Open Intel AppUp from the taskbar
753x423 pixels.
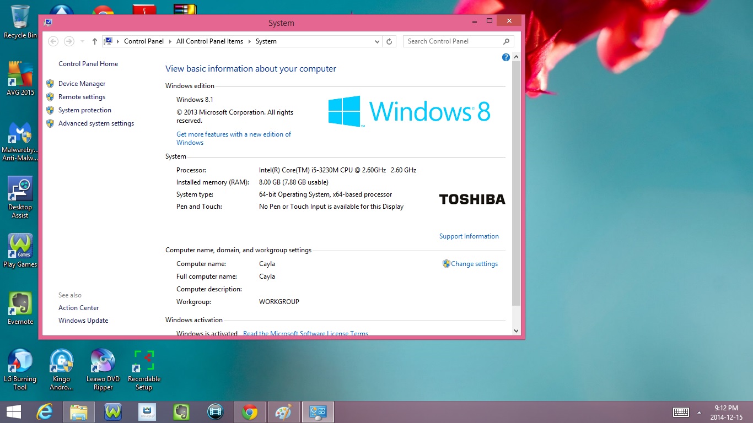(147, 412)
